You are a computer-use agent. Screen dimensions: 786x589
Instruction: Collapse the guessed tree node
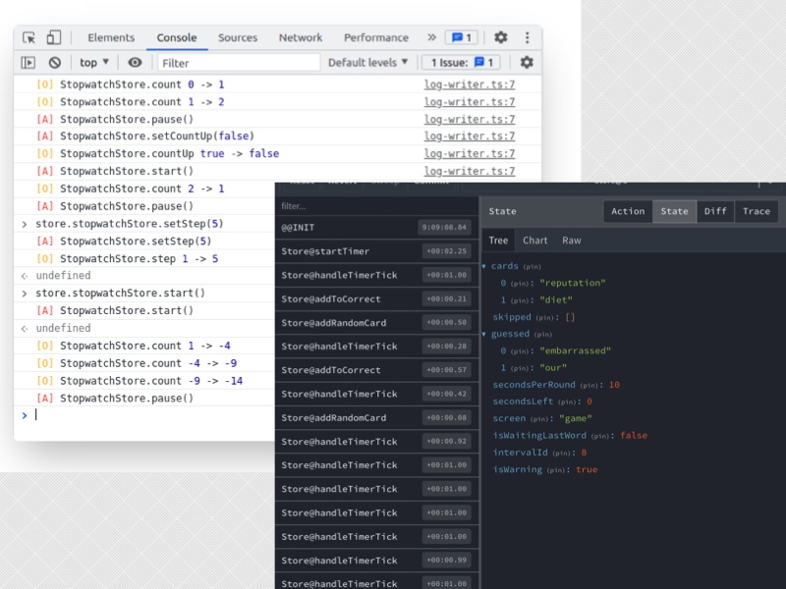pos(484,334)
